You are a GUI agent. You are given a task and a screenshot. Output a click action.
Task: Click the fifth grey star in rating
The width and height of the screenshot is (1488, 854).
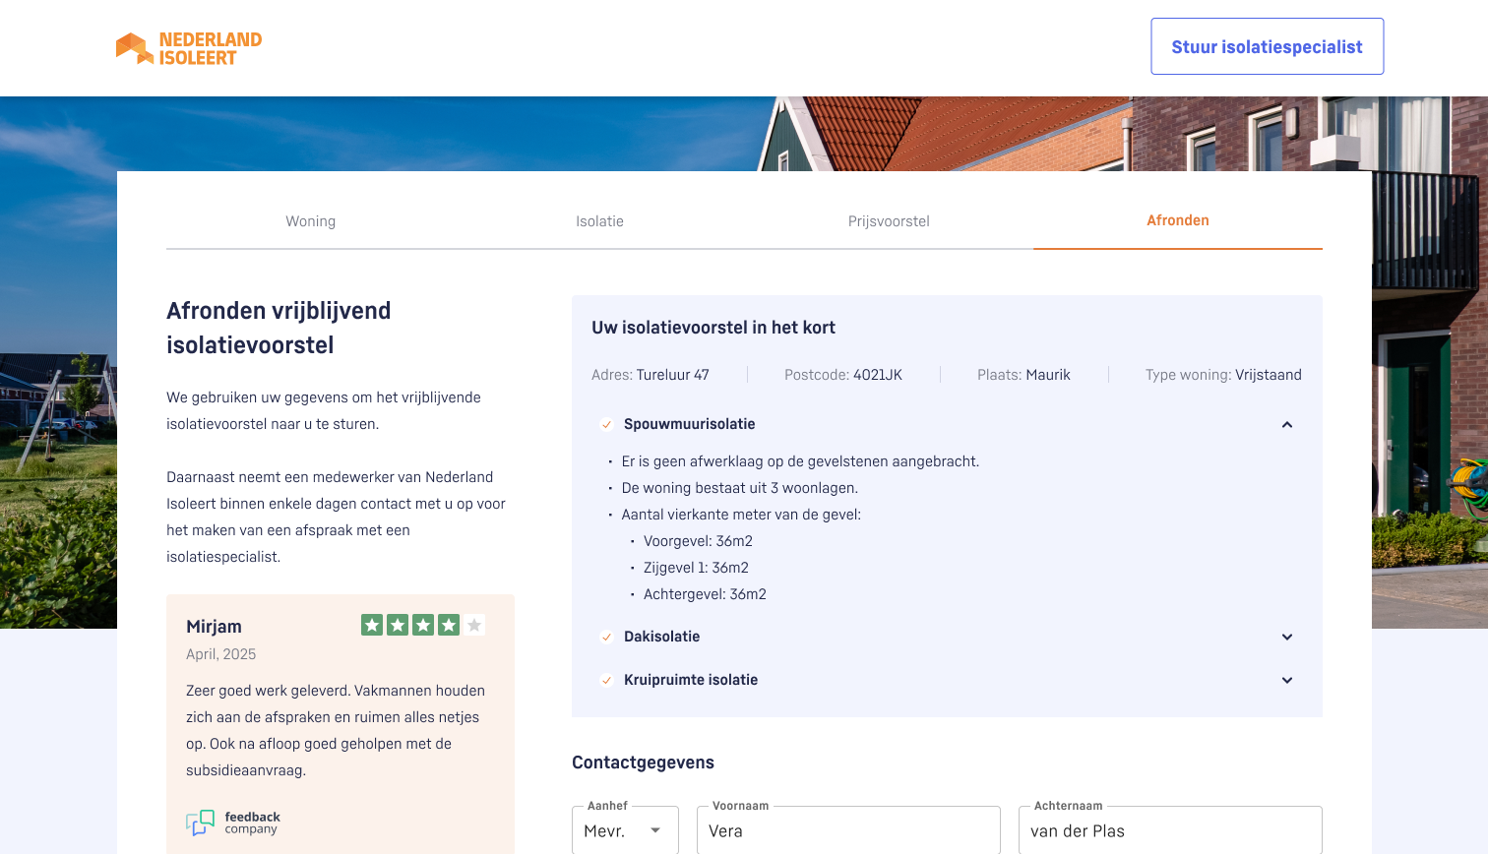[x=474, y=625]
